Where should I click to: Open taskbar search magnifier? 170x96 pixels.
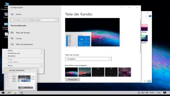click(9, 93)
